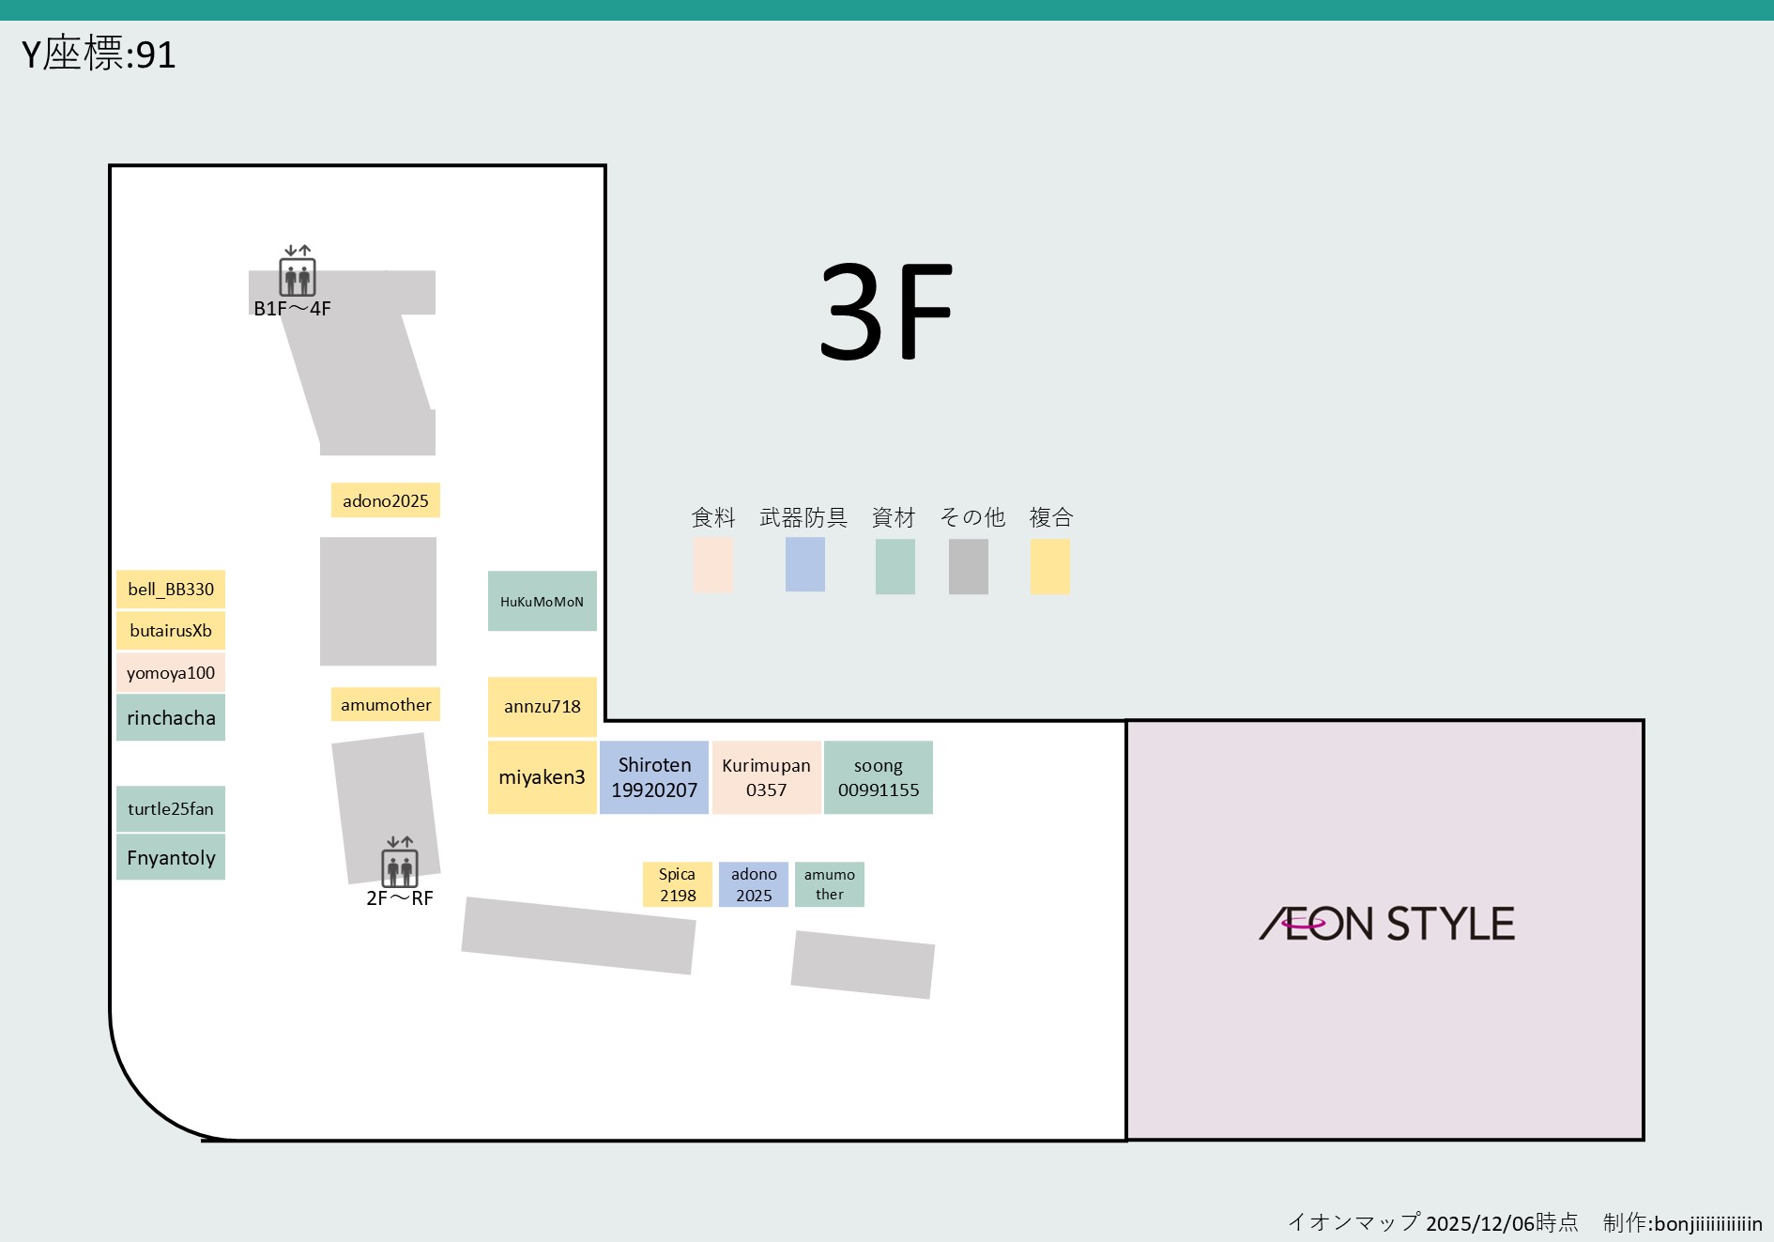Select the HuKuMoMoN shop block
Viewport: 1774px width, 1242px height.
[x=542, y=603]
